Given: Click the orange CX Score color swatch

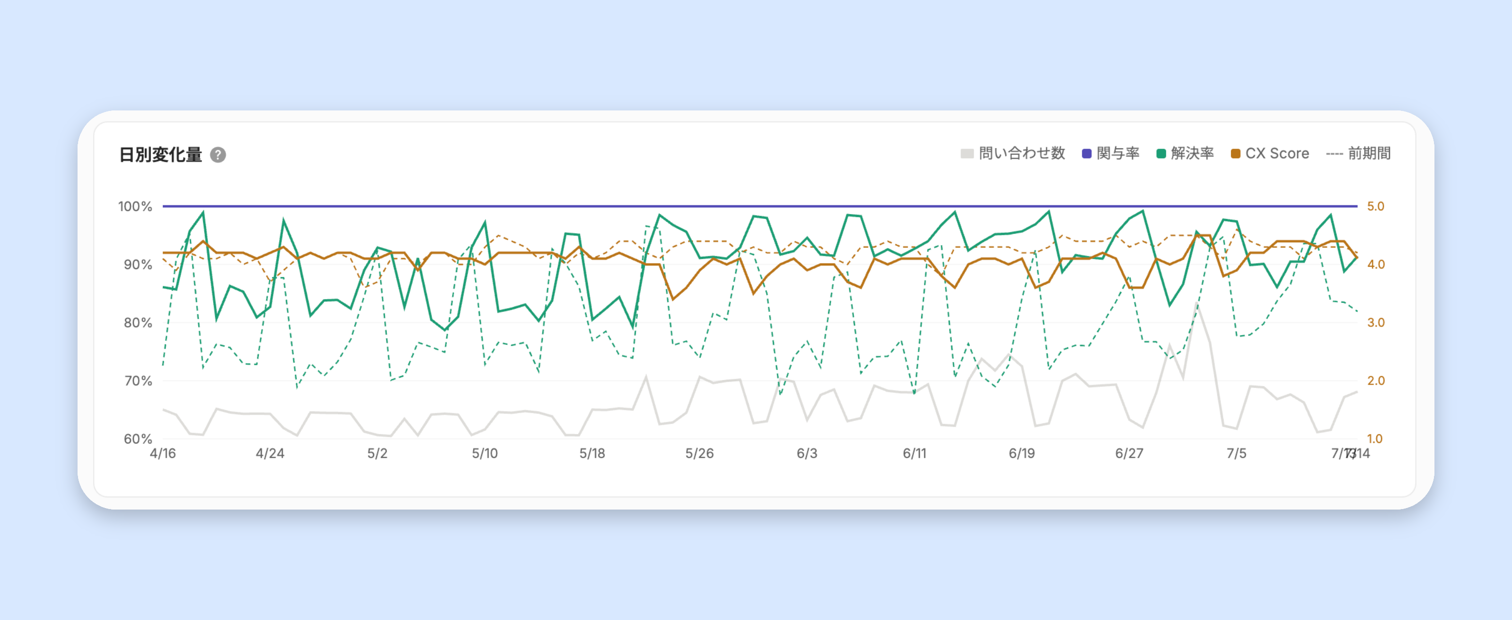Looking at the screenshot, I should (1236, 154).
